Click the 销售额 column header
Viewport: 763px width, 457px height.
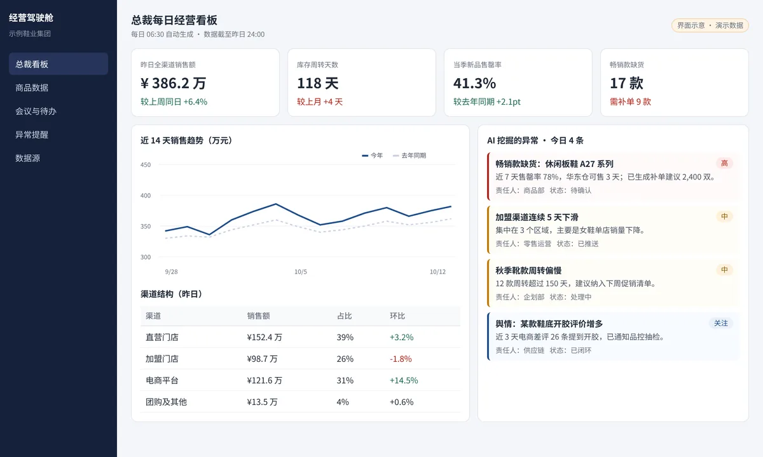tap(259, 316)
